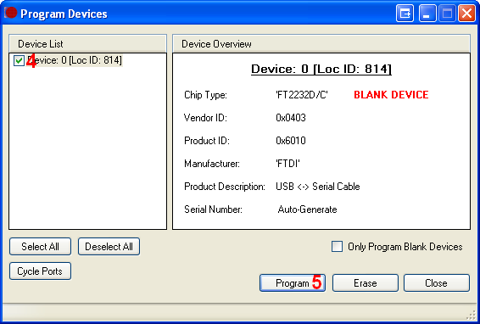Click the chip type value 'FT2232D/C'

pyautogui.click(x=302, y=95)
